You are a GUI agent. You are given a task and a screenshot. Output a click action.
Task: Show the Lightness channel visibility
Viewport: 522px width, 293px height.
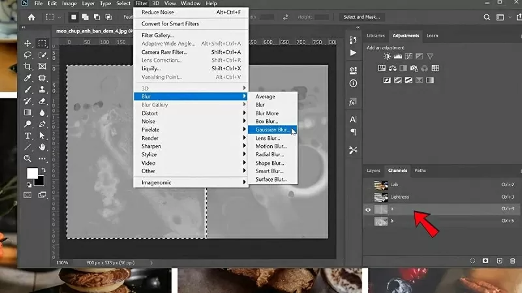coord(369,197)
